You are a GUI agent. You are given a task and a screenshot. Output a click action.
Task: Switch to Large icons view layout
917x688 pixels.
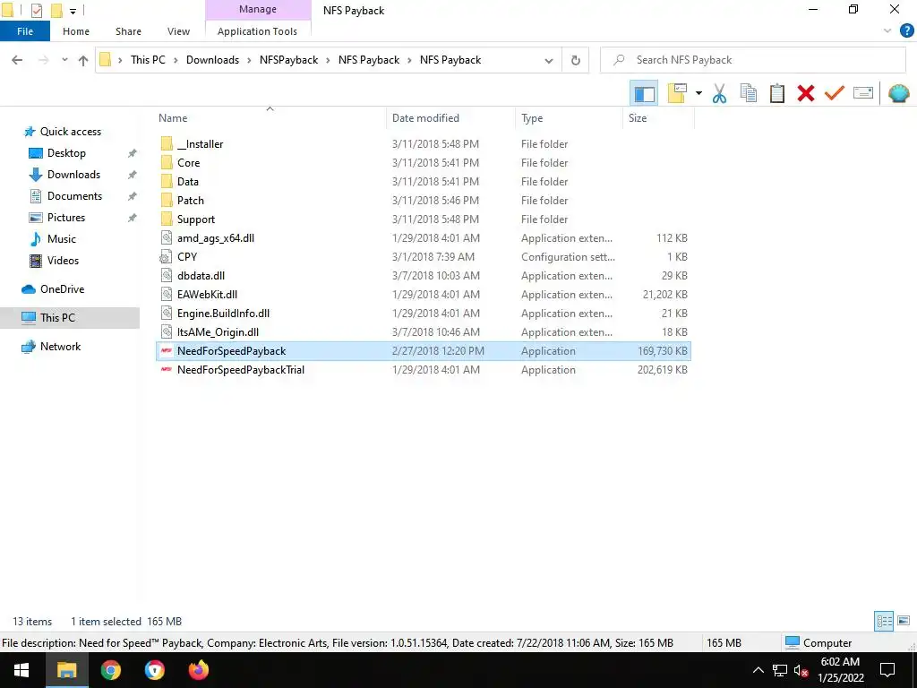[x=904, y=621]
